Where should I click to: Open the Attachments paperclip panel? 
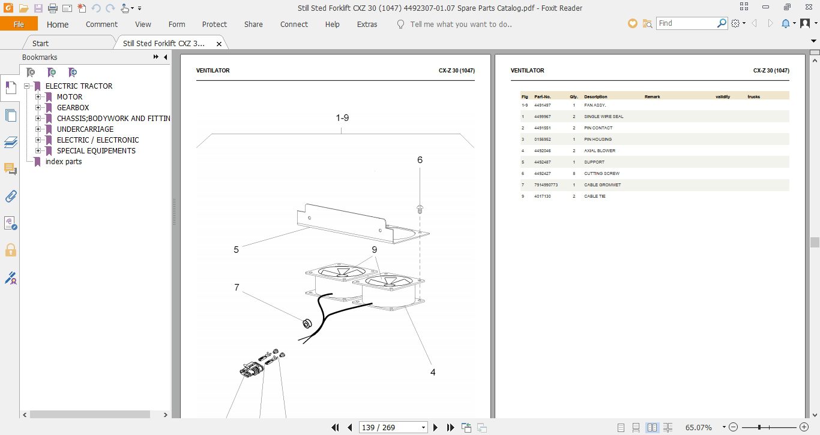pos(10,196)
